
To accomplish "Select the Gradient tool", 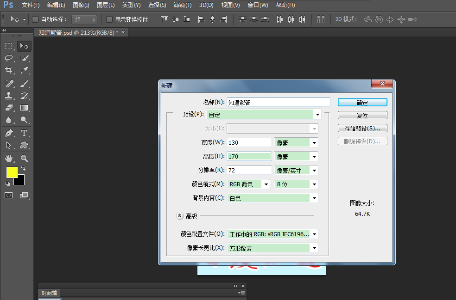I will [x=24, y=108].
